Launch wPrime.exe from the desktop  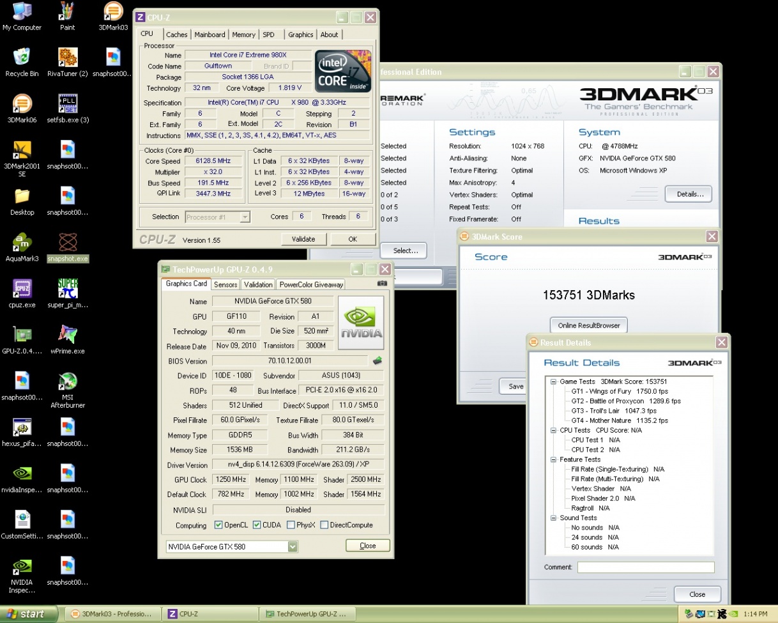coord(68,335)
